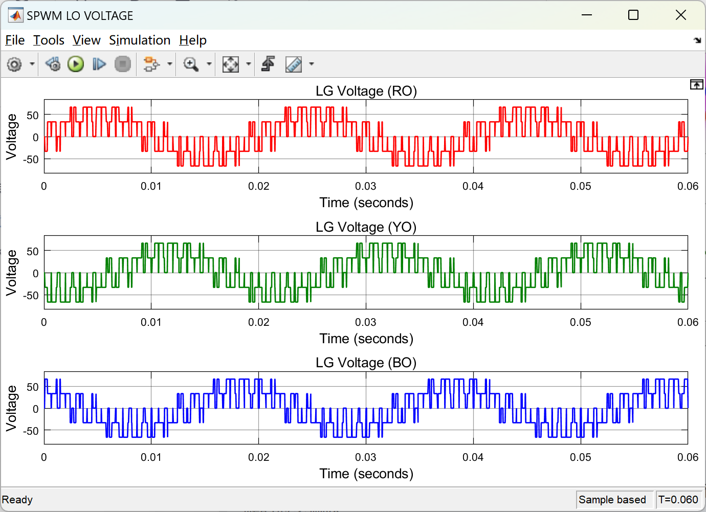706x512 pixels.
Task: Select the Zoom magnifier tool
Action: (191, 64)
